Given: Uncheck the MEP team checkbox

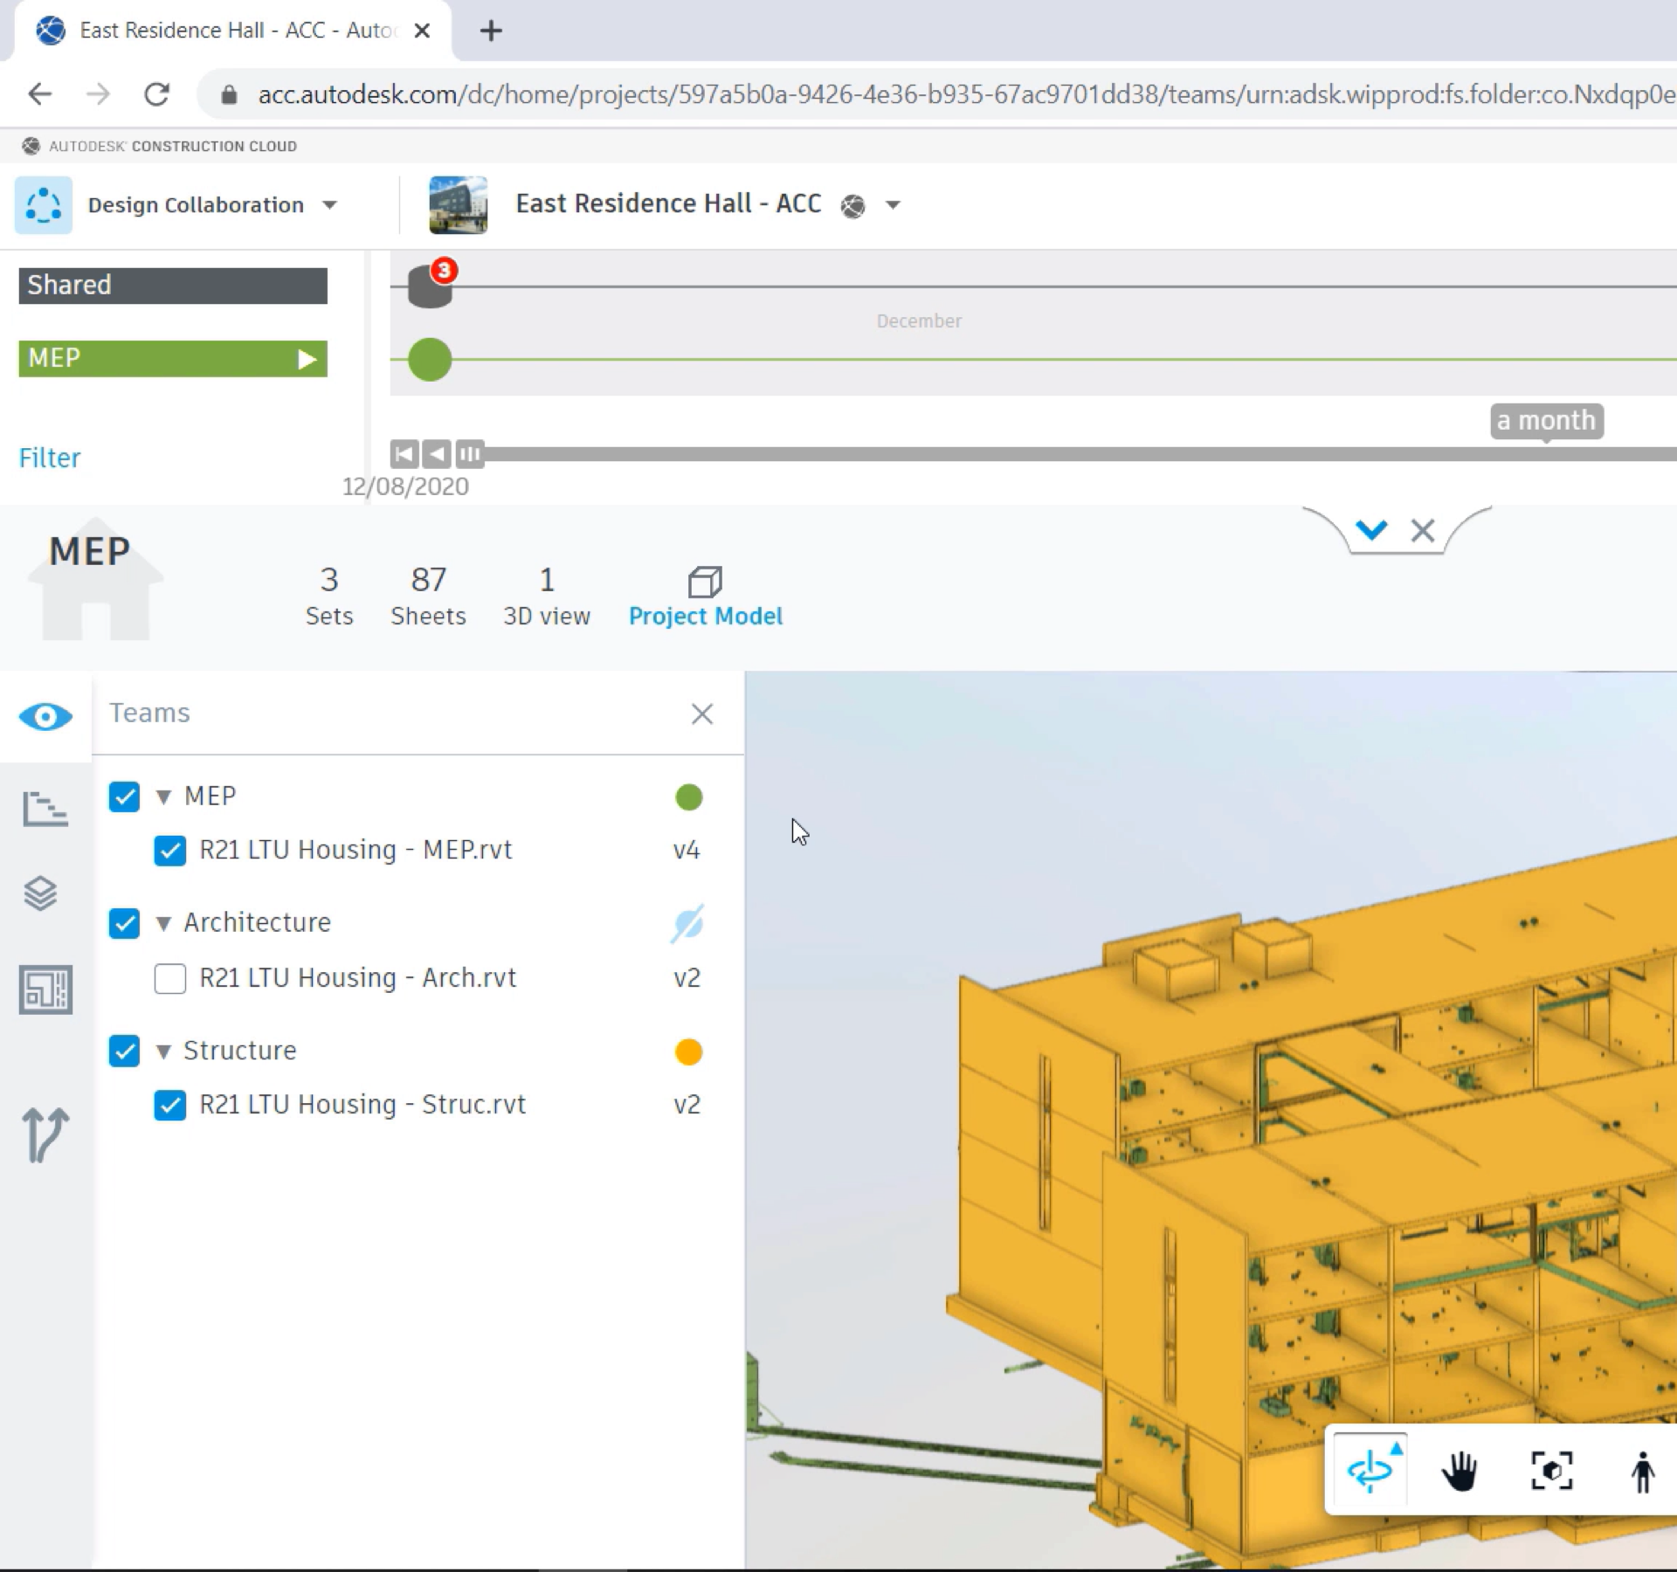Looking at the screenshot, I should click(124, 796).
